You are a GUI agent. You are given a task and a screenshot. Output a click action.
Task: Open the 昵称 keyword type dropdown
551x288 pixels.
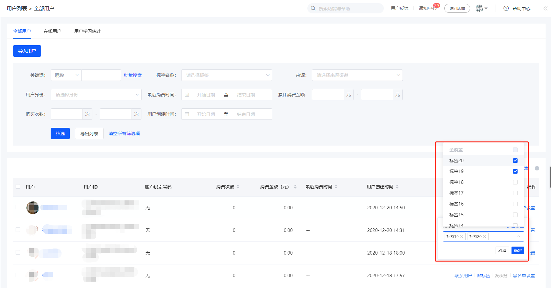(66, 75)
